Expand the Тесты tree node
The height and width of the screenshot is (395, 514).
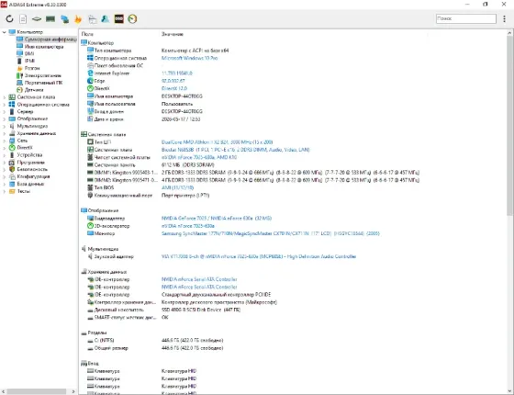[5, 192]
